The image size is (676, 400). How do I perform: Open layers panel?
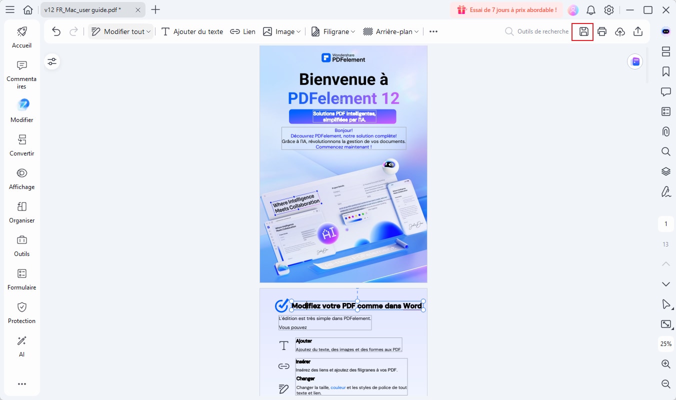(665, 171)
